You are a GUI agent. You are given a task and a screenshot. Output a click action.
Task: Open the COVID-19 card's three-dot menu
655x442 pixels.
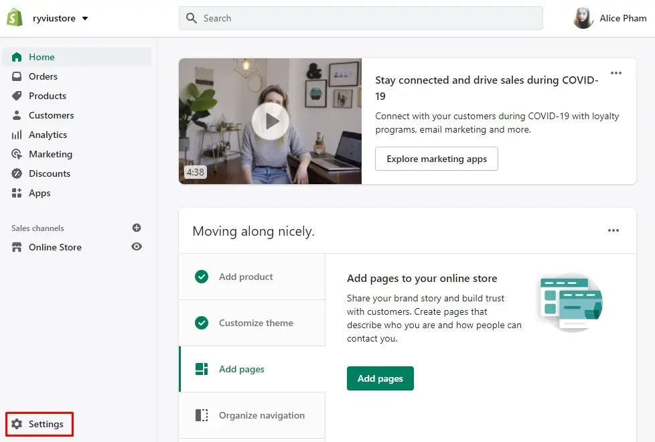[x=615, y=73]
